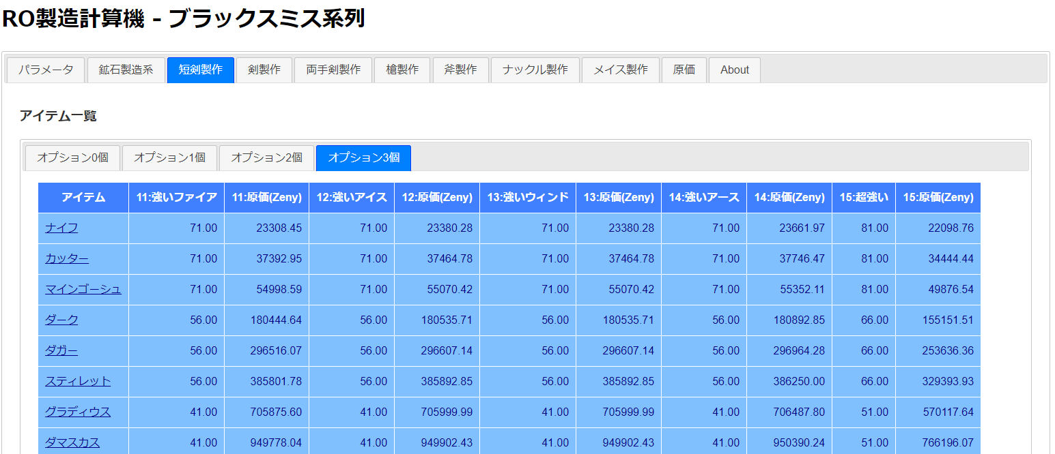Image resolution: width=1055 pixels, height=454 pixels.
Task: Switch to the 鉱石製造系 tab
Action: 126,70
